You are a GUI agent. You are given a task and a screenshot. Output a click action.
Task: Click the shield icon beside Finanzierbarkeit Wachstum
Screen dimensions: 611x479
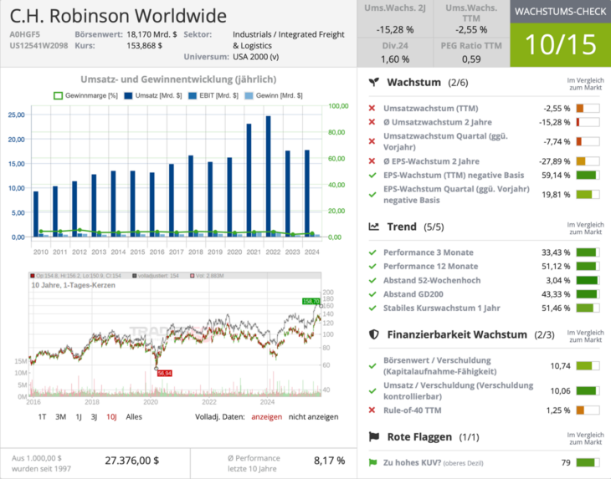coord(374,334)
